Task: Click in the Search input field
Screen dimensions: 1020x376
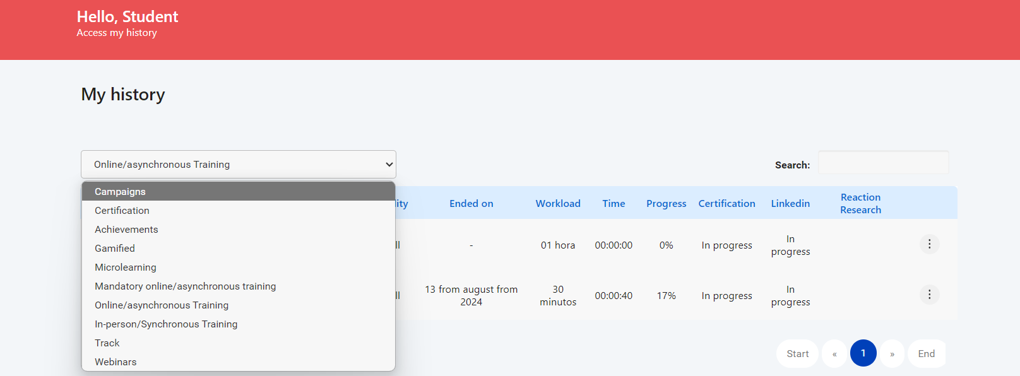Action: (883, 163)
